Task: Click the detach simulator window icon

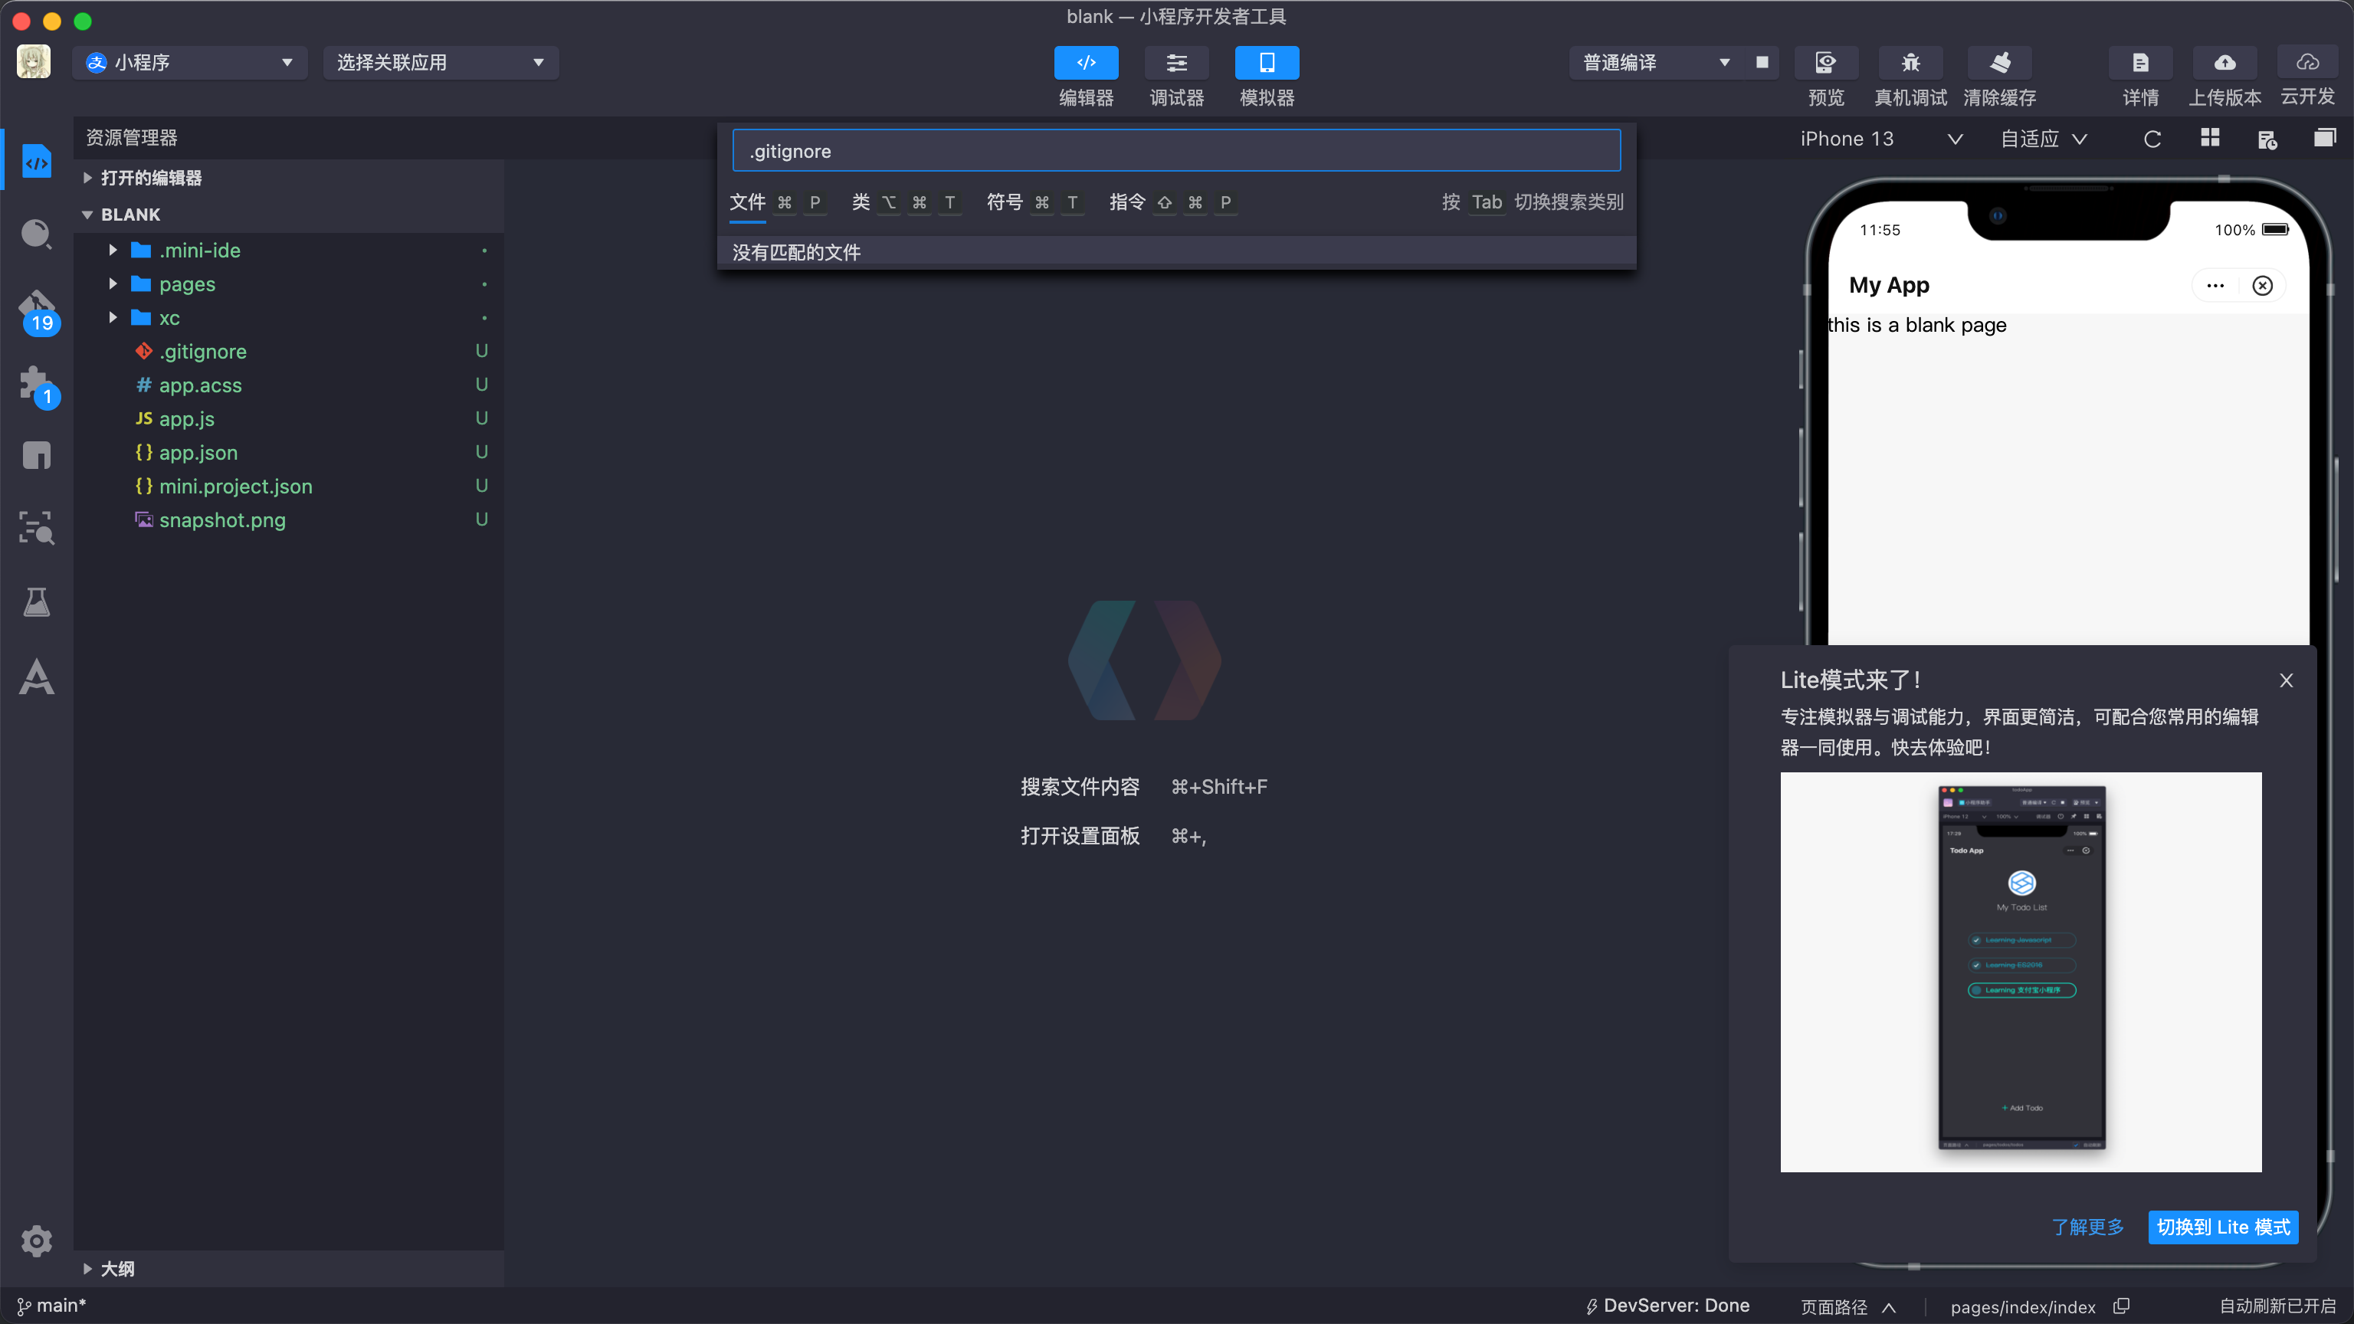Action: (2324, 138)
